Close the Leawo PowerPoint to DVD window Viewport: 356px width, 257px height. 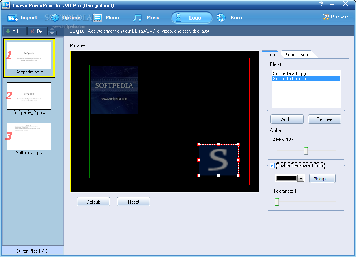pyautogui.click(x=345, y=4)
